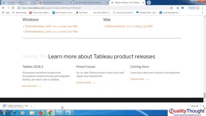Open the Chrome three-dot menu
This screenshot has height=116, width=206.
pos(203,8)
